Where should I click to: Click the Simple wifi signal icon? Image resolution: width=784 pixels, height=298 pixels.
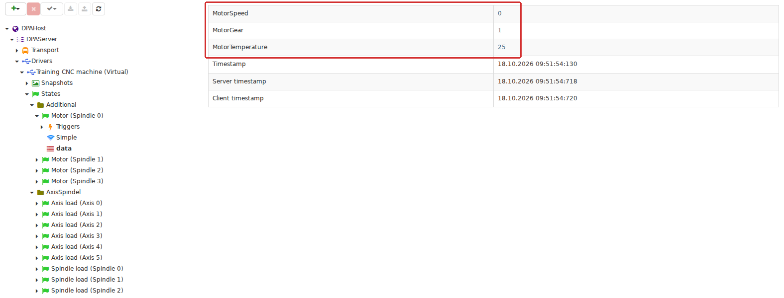50,138
